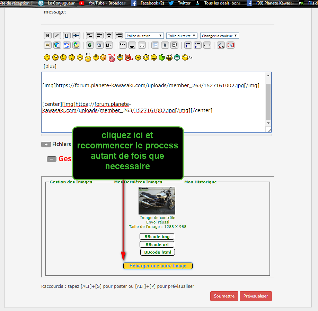Insert bulleted list

point(188,45)
